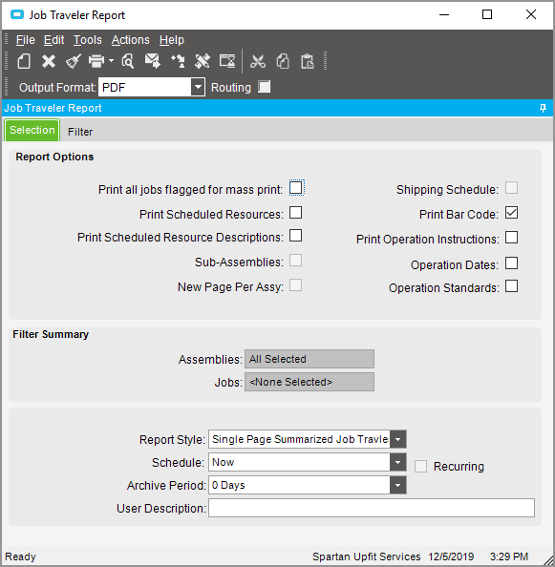Click the pin icon in panel header
The height and width of the screenshot is (567, 555).
[543, 108]
